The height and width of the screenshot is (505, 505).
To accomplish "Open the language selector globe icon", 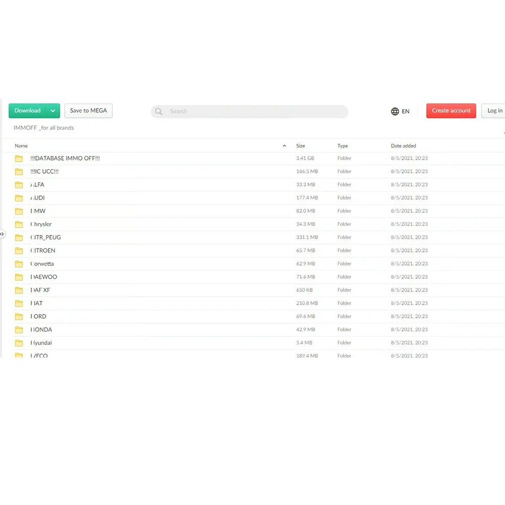I will 395,112.
